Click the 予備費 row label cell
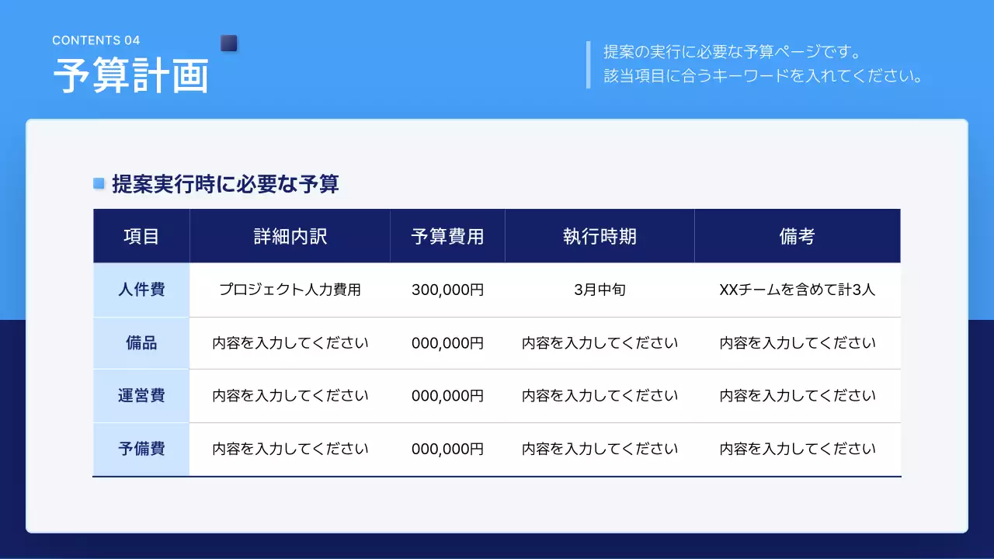Image resolution: width=994 pixels, height=559 pixels. [141, 449]
